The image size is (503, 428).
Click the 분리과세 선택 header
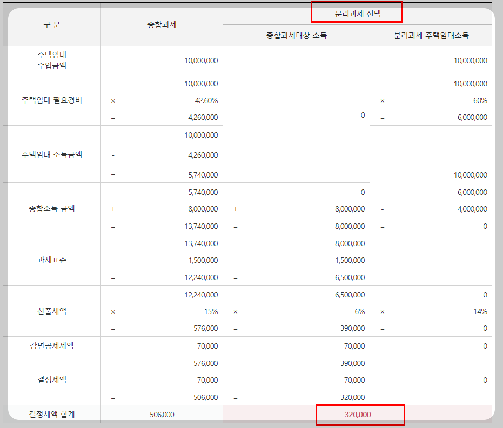(x=357, y=14)
